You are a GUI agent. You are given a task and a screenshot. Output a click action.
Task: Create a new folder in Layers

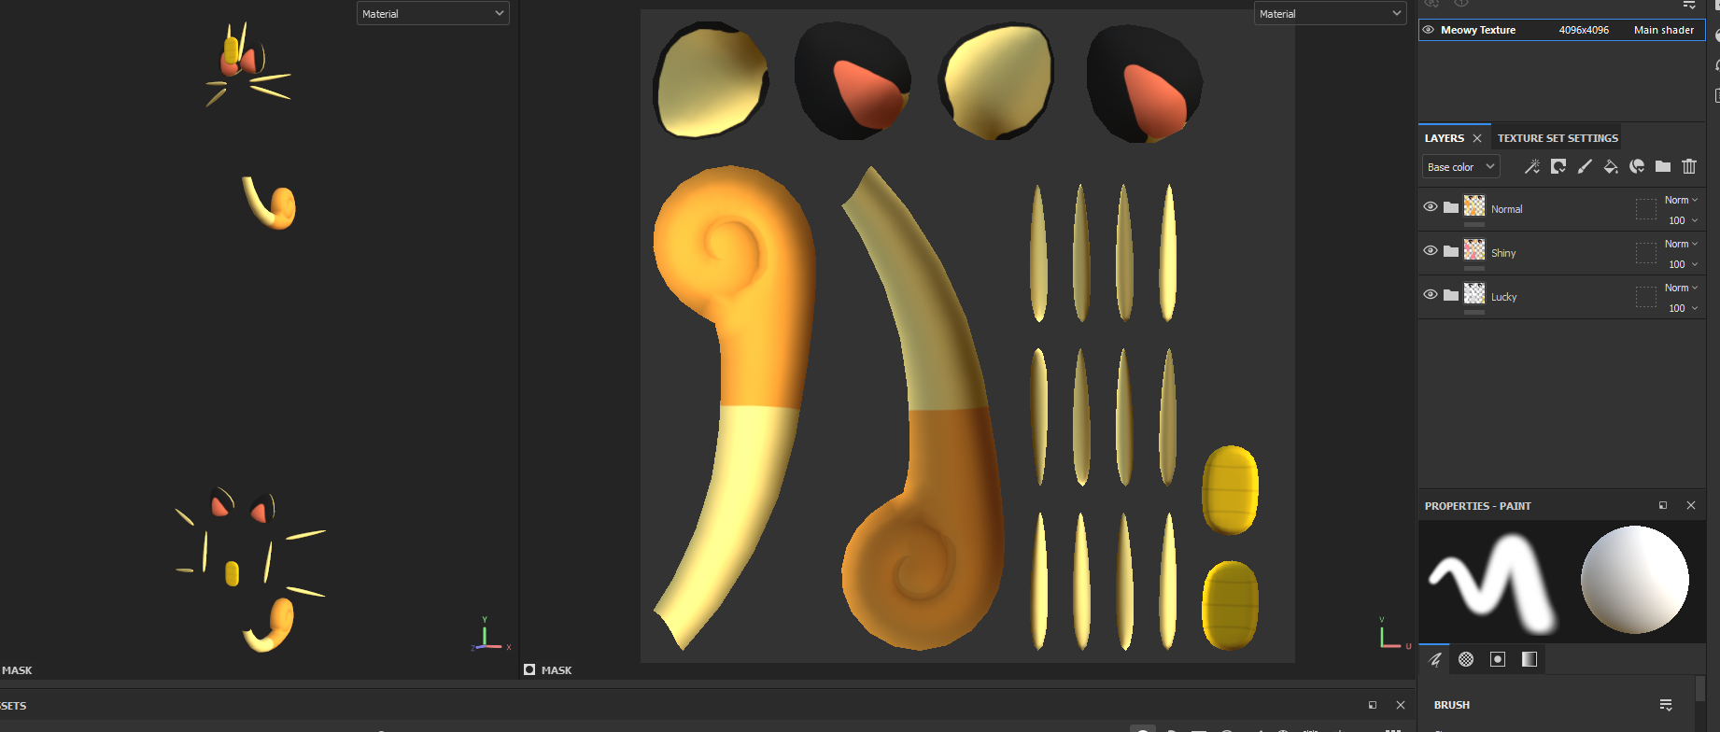click(1663, 166)
